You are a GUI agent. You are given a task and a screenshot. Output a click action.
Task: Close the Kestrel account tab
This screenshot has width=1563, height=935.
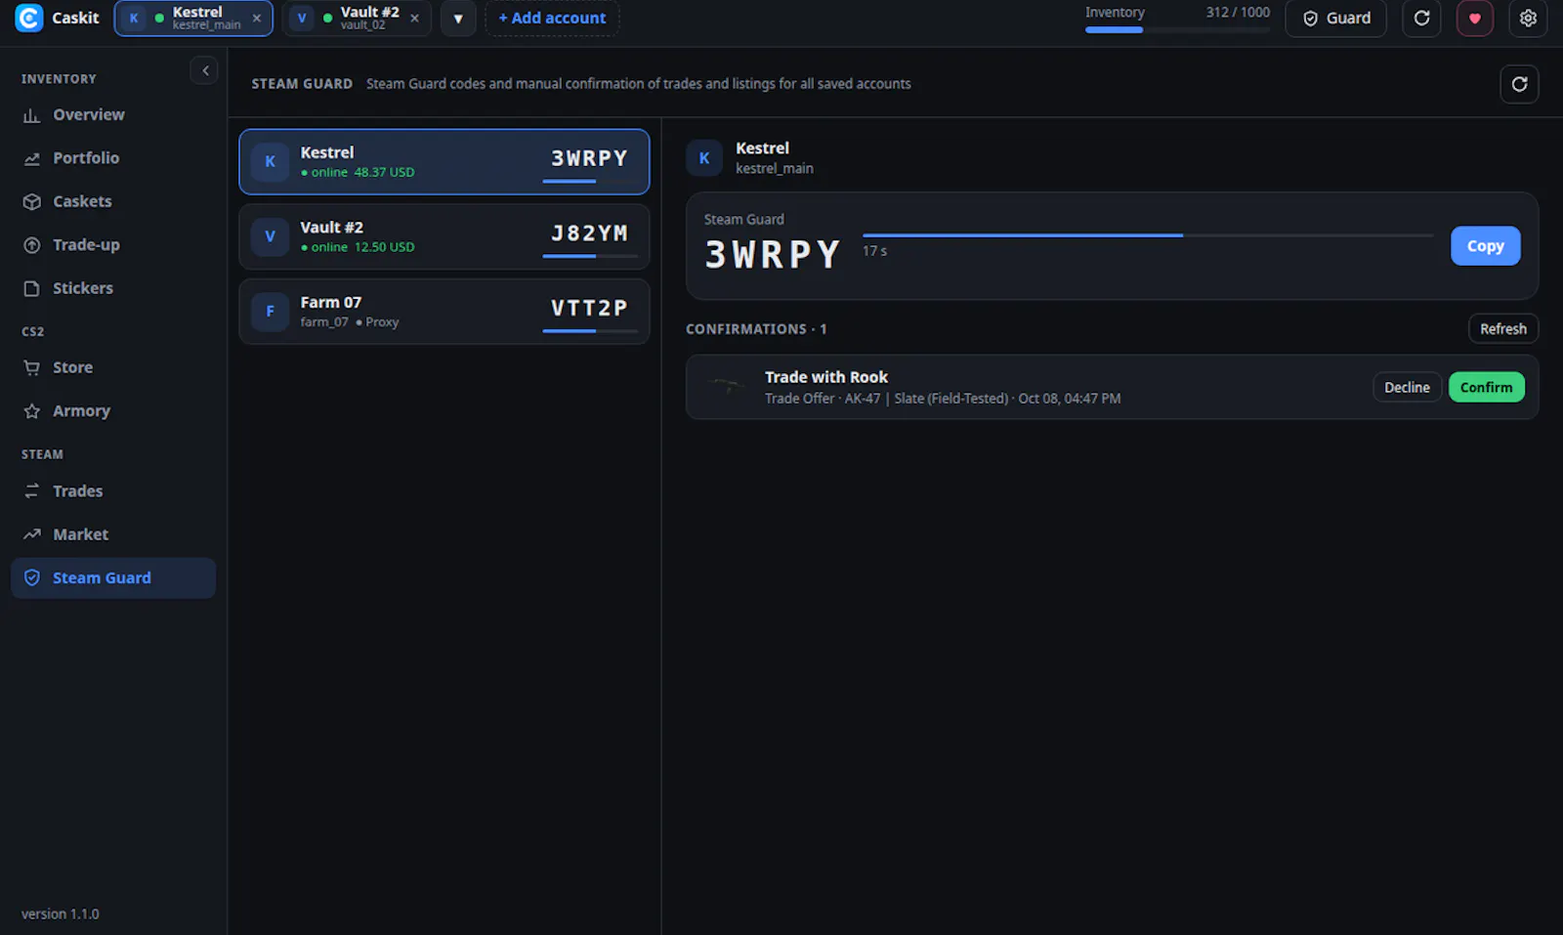(x=257, y=18)
